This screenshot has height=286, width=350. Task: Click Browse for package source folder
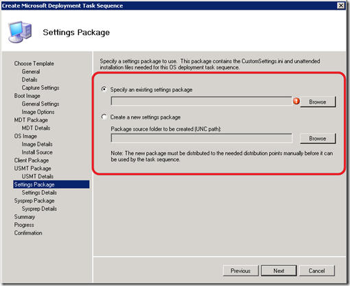pos(318,139)
